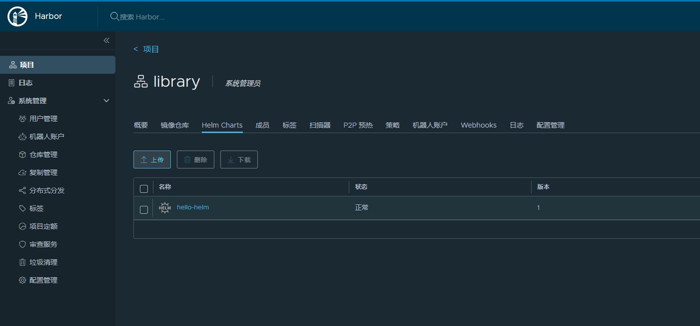Viewport: 700px width, 326px height.
Task: Open 垃圾清理 trash item in sidebar
Action: (43, 262)
